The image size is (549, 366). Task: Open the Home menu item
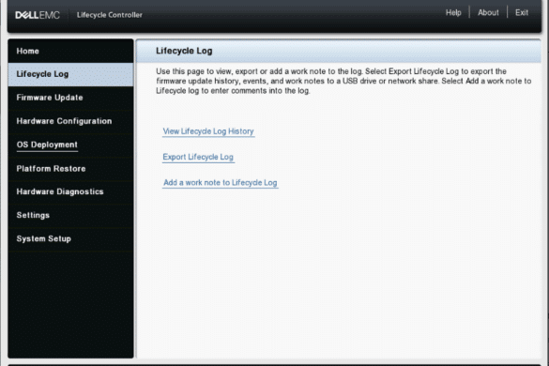click(70, 51)
